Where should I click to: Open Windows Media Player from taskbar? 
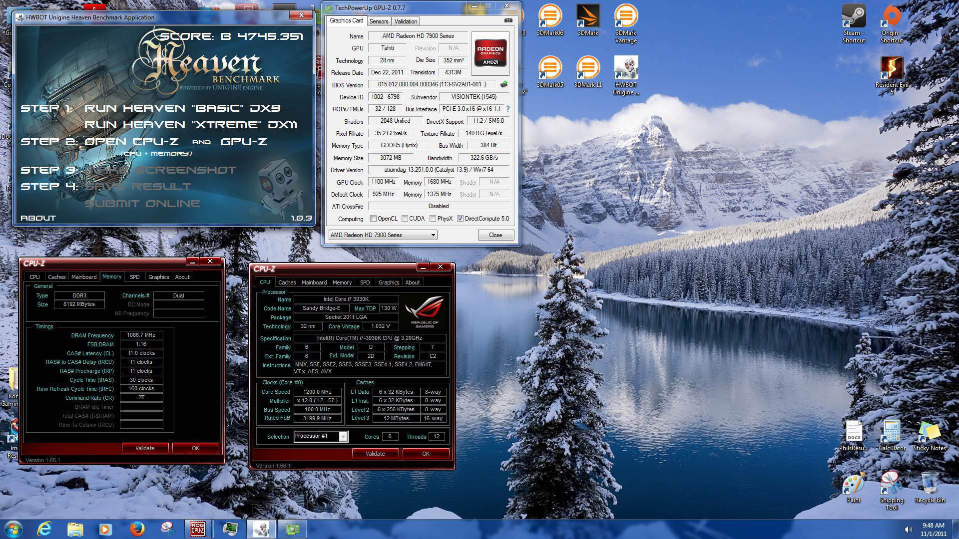pos(105,529)
